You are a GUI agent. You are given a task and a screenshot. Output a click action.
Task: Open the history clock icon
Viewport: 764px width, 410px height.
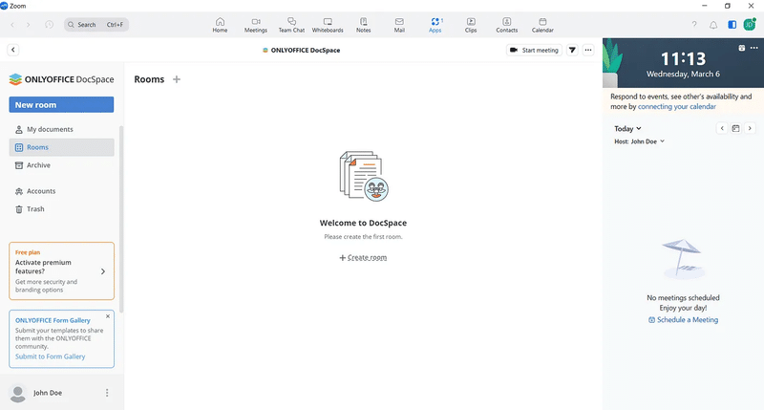[50, 25]
